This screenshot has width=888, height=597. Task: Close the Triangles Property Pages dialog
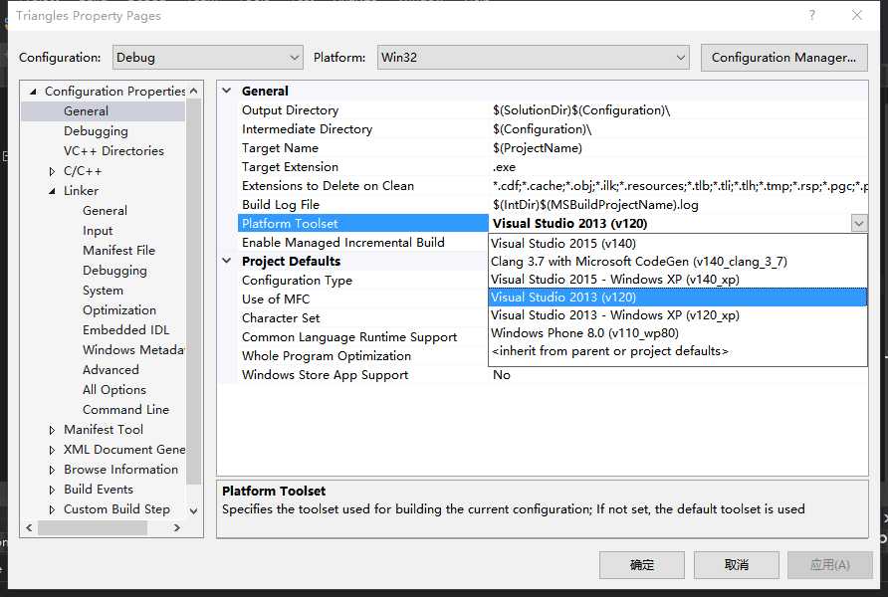tap(857, 15)
